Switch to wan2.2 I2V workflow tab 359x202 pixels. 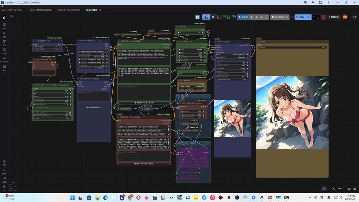(x=12, y=10)
